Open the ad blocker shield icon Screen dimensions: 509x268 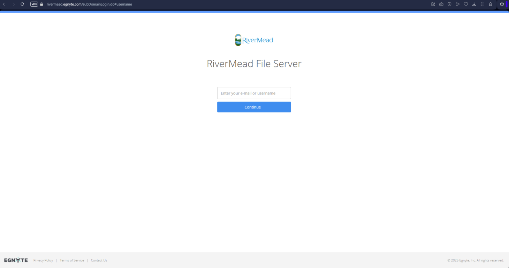click(449, 4)
